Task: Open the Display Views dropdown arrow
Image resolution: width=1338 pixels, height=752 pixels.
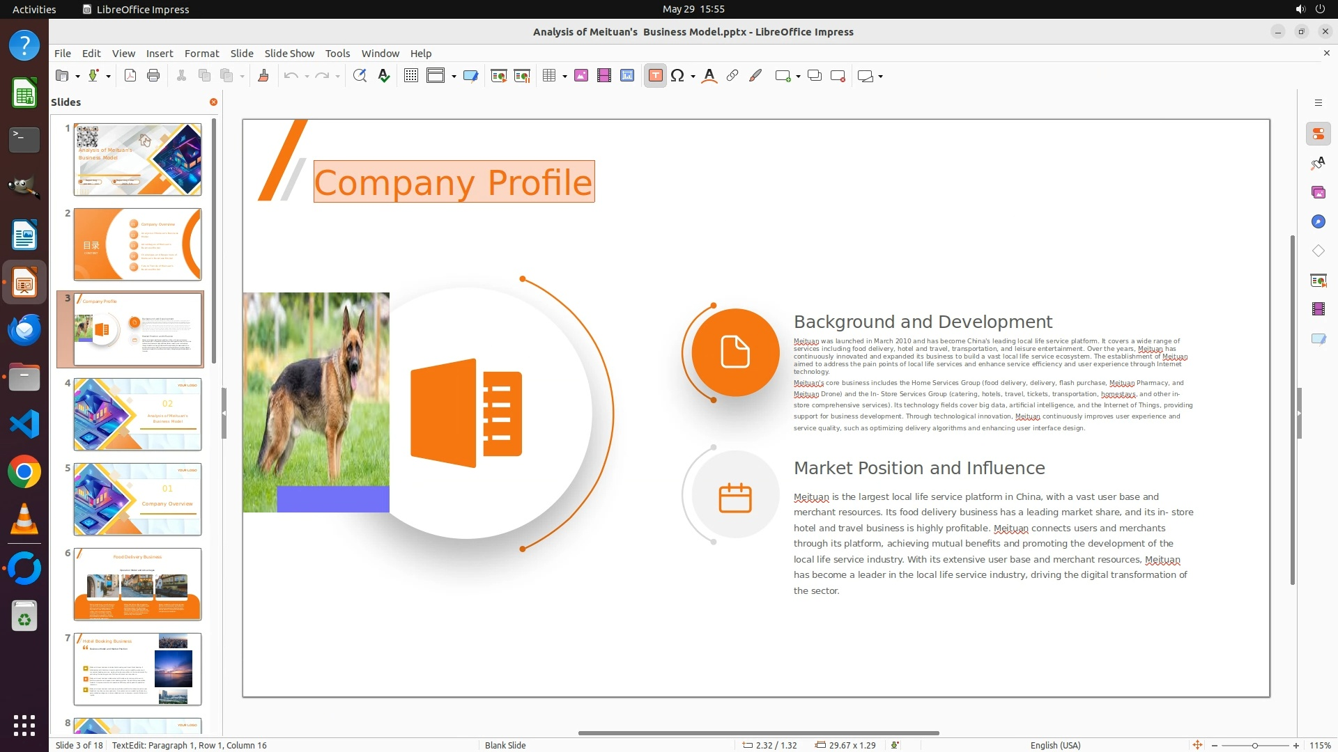Action: tap(454, 76)
